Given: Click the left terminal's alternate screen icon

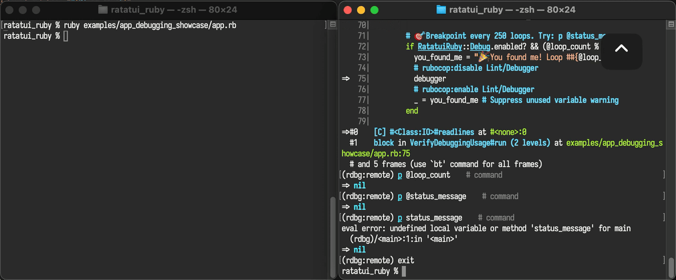Looking at the screenshot, I should point(333,25).
